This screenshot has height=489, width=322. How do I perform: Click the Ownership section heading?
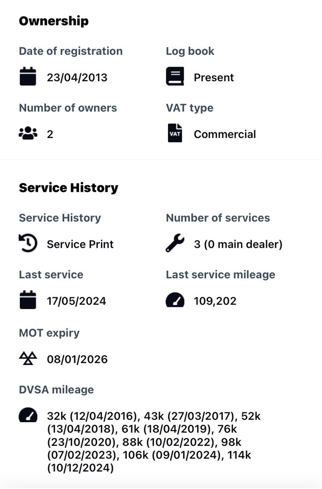tap(54, 21)
